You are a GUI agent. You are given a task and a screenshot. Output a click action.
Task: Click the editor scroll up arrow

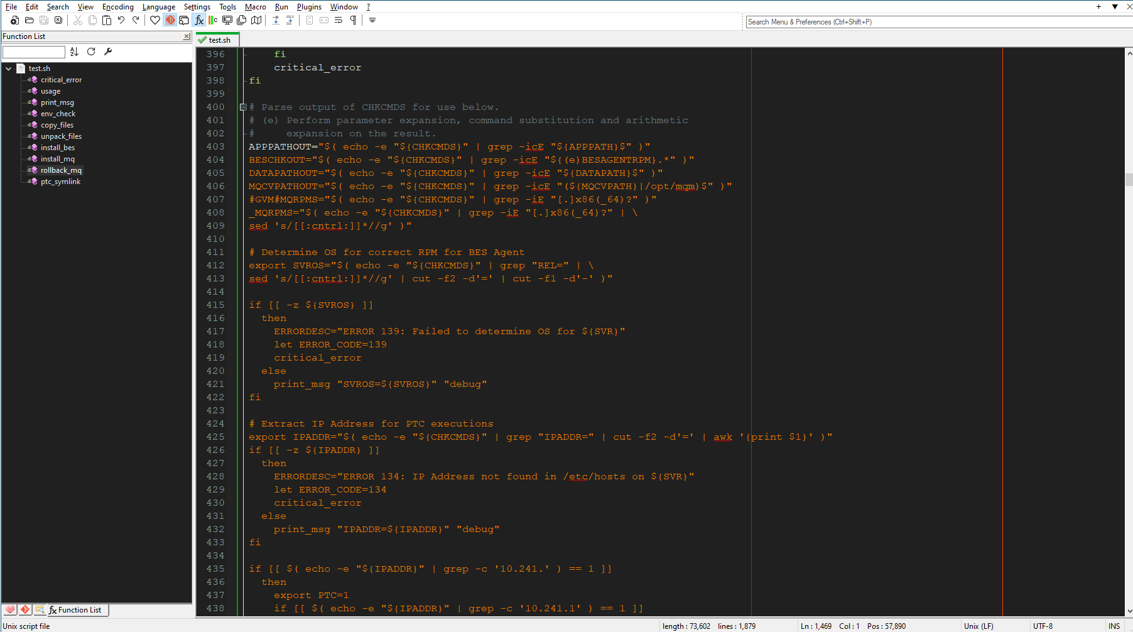pyautogui.click(x=1129, y=53)
